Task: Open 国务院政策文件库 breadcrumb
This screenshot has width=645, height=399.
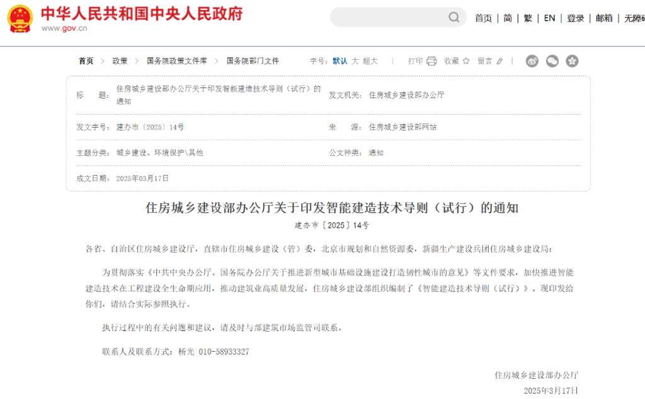Action: [x=176, y=61]
